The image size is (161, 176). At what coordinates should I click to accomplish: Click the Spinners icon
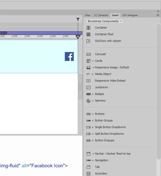click(89, 101)
